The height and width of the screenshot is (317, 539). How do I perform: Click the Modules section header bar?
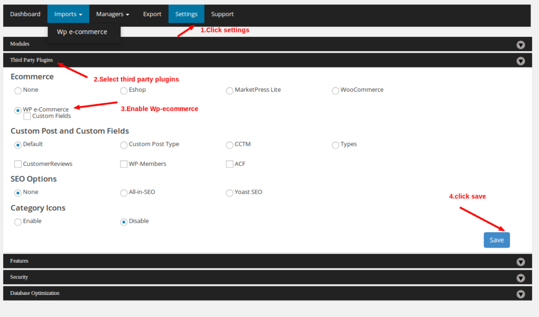tap(267, 44)
